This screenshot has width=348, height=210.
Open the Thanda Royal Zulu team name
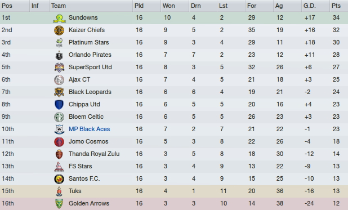tap(94, 154)
